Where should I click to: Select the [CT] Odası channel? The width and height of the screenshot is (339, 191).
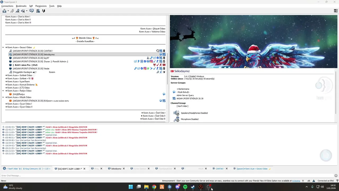[17, 88]
